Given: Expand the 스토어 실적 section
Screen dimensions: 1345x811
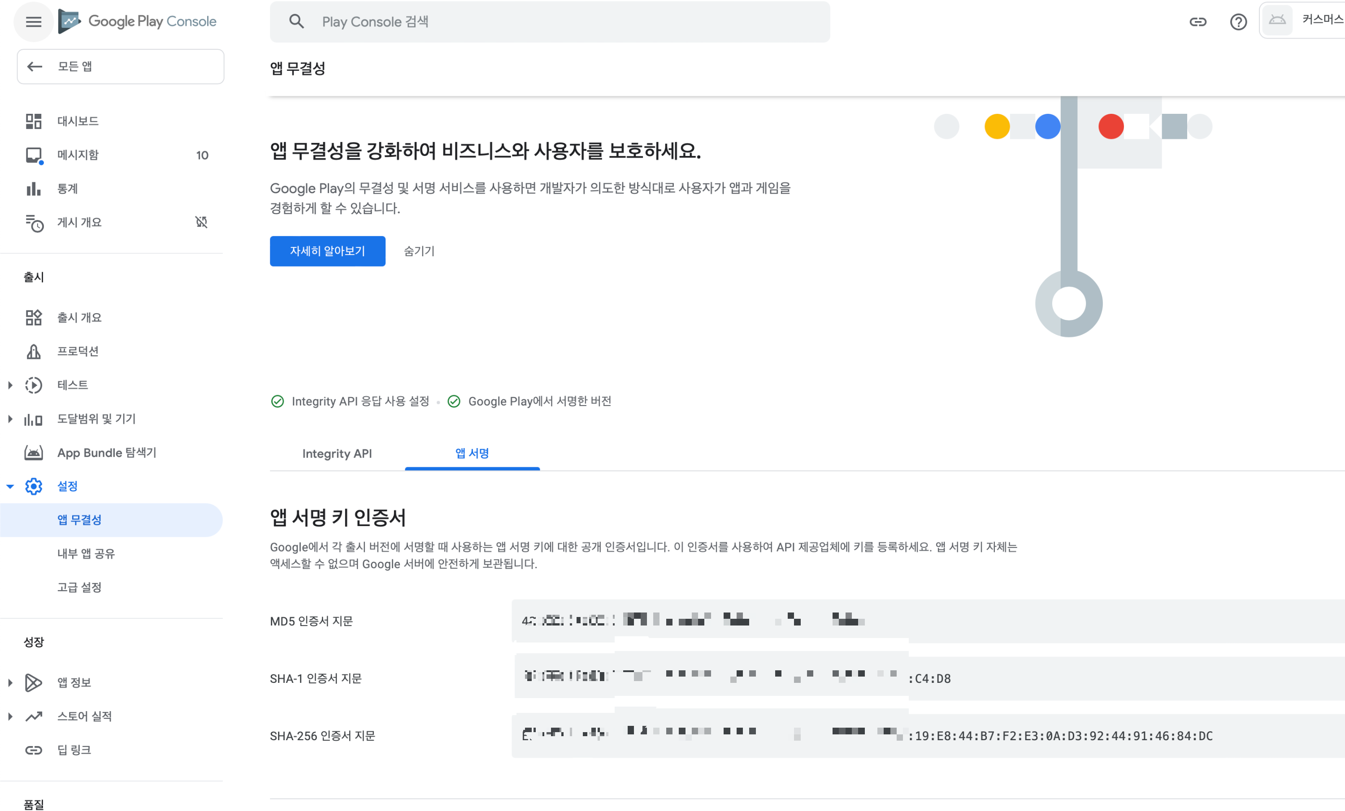Looking at the screenshot, I should pyautogui.click(x=10, y=716).
